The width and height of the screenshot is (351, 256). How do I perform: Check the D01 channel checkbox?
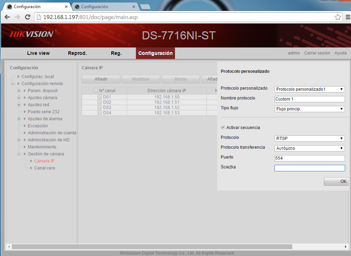(100, 97)
